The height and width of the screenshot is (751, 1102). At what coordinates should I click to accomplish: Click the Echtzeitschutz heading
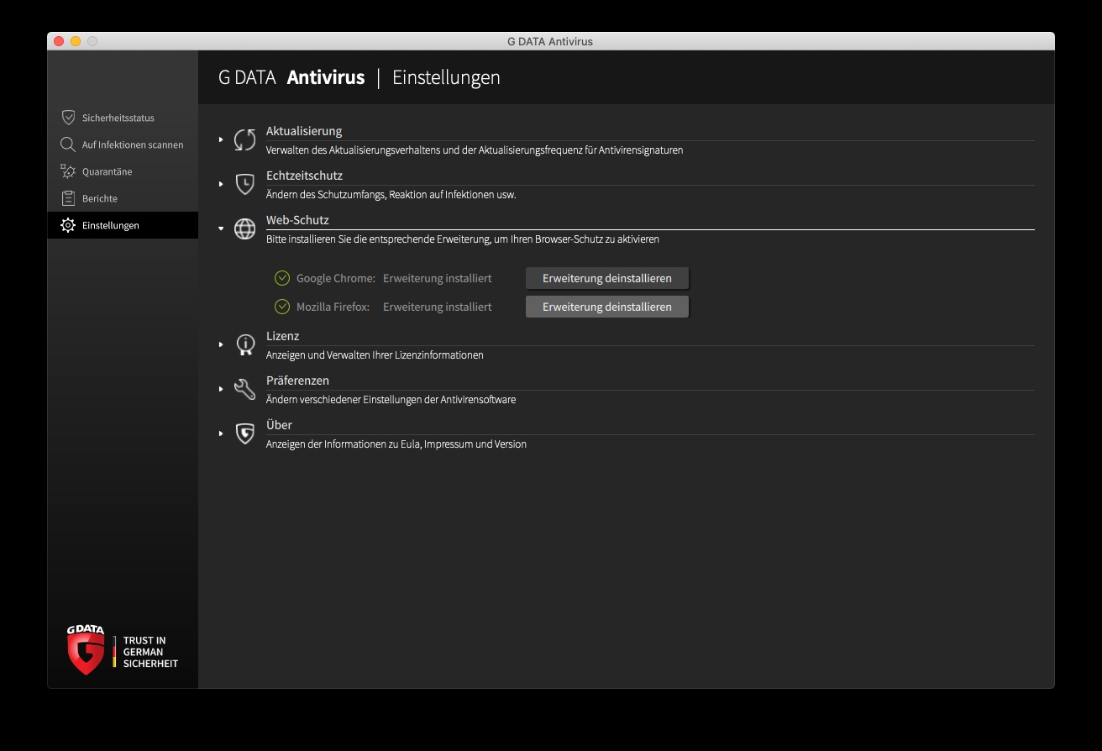(304, 176)
